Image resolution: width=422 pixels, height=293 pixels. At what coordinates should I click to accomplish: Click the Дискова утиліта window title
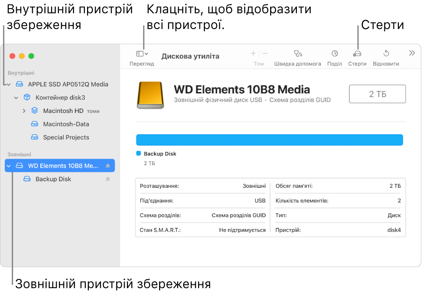(x=190, y=56)
